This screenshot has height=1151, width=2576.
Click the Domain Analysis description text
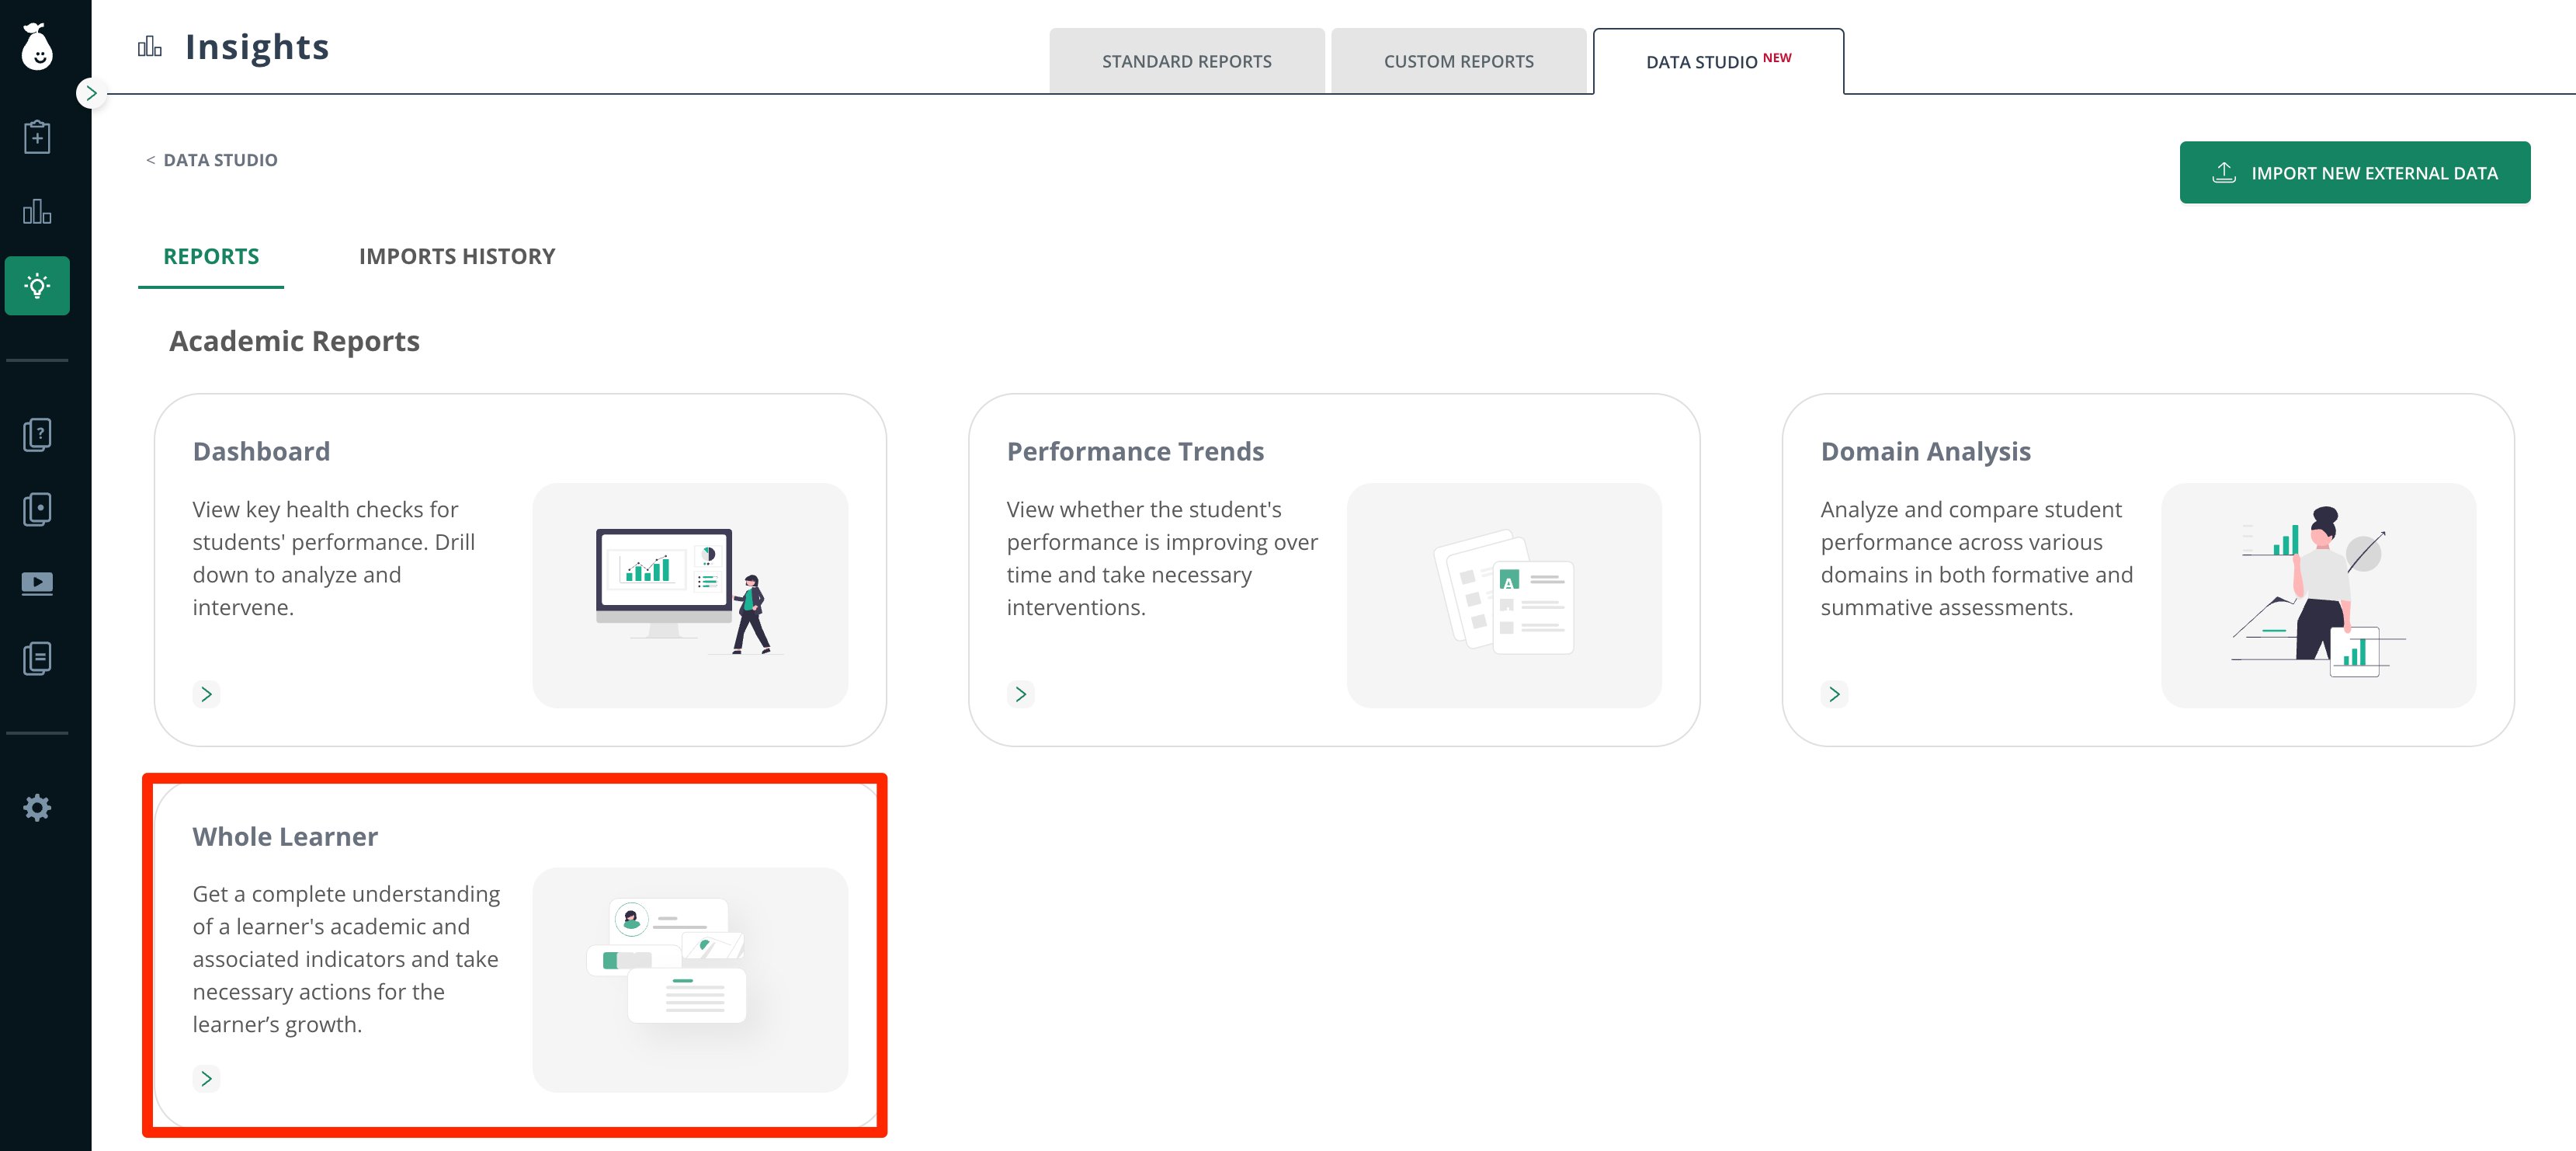pyautogui.click(x=1976, y=558)
